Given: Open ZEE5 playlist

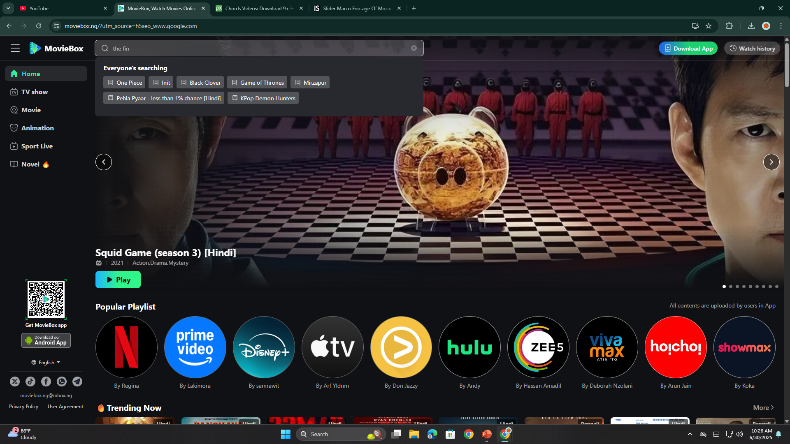Looking at the screenshot, I should pyautogui.click(x=539, y=347).
